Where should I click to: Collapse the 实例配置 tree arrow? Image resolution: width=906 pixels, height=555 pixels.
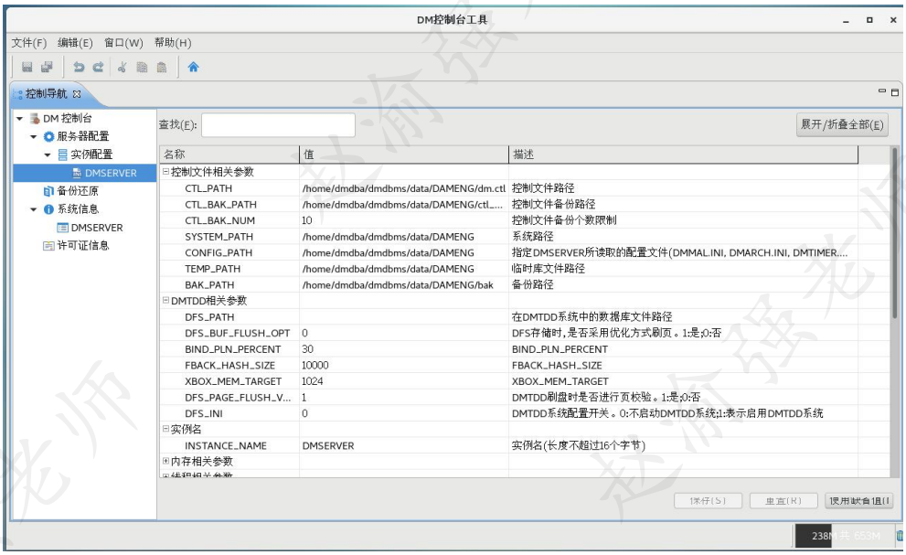(x=48, y=155)
